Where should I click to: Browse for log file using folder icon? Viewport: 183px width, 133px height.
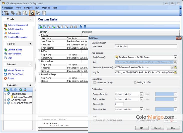pyautogui.click(x=175, y=73)
